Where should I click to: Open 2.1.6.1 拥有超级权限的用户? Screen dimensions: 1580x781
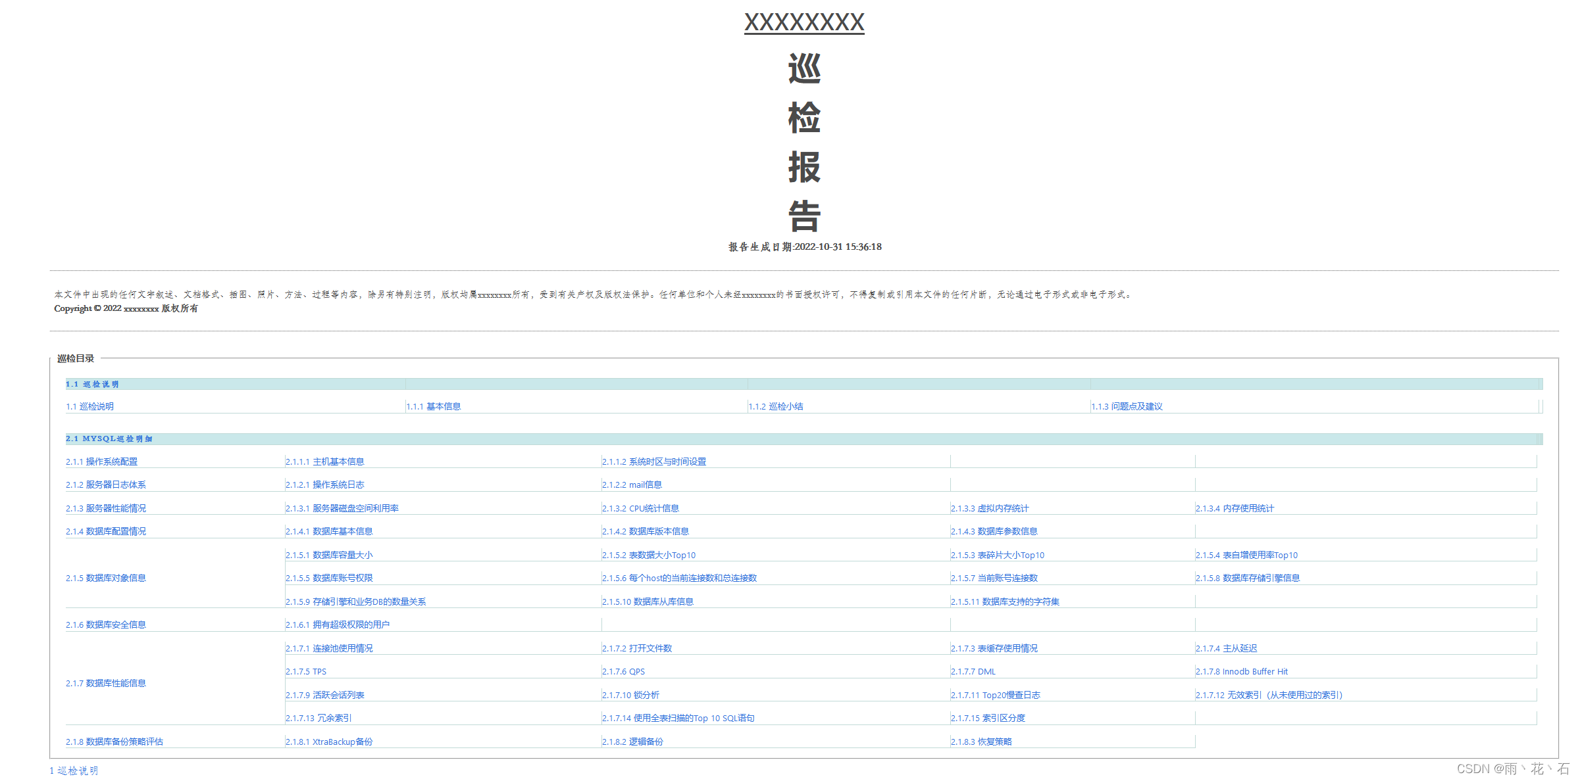click(x=338, y=625)
